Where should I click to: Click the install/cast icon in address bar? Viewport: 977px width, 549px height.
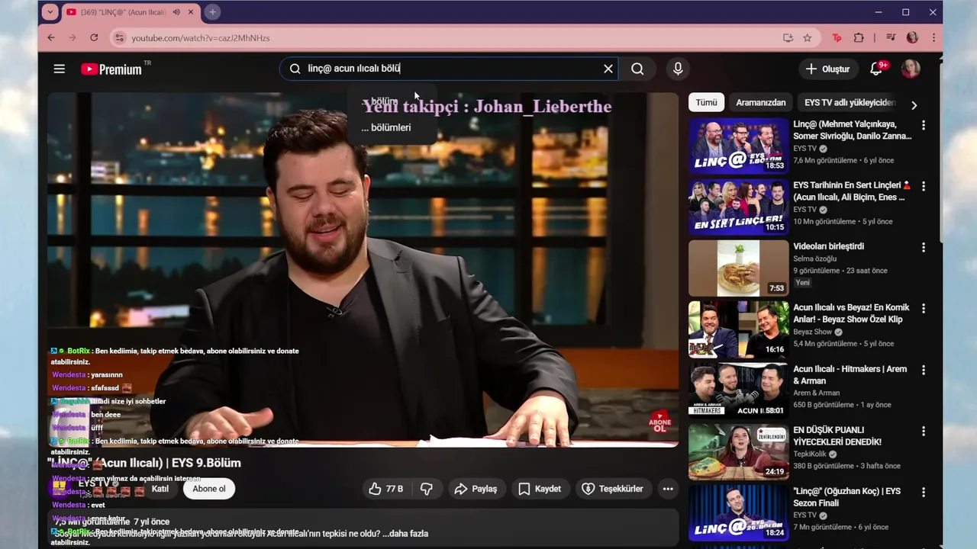pyautogui.click(x=788, y=37)
